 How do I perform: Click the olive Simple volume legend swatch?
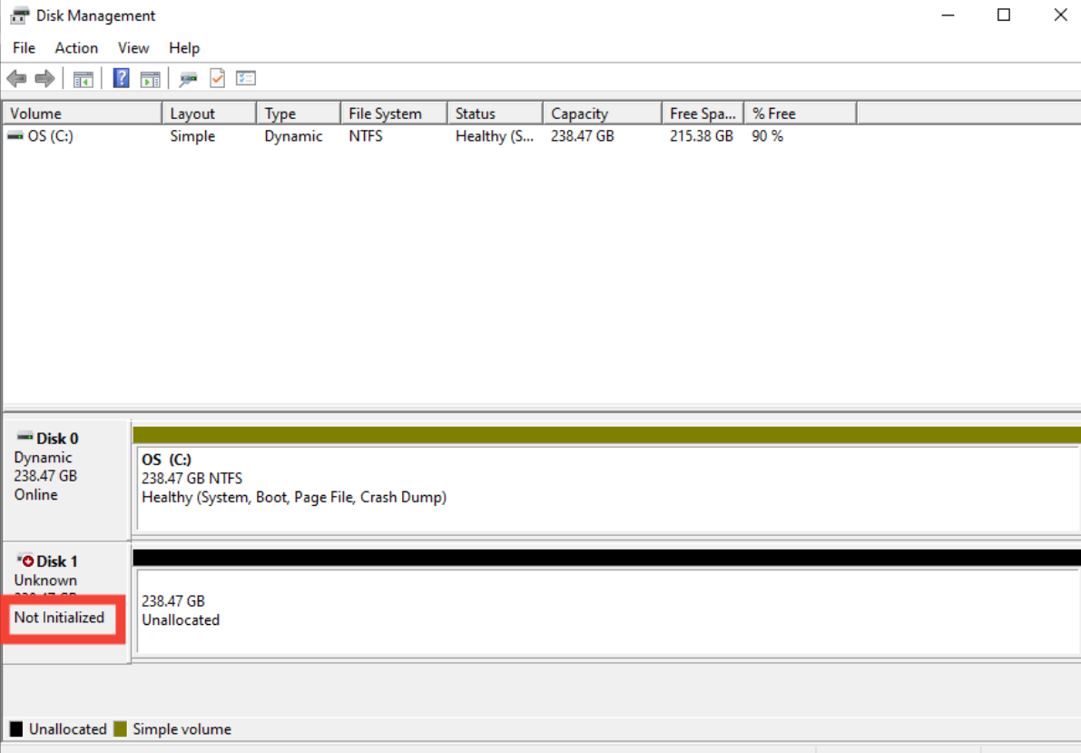coord(120,729)
